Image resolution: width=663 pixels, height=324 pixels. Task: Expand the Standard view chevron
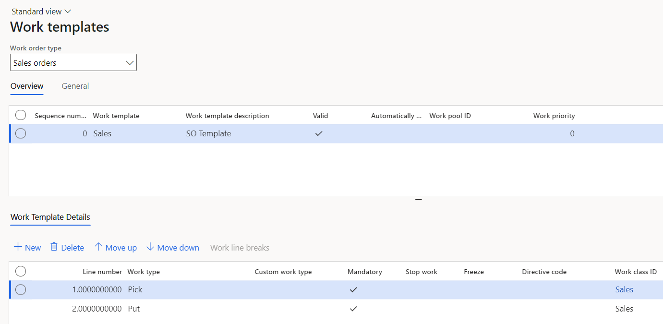[x=67, y=12]
